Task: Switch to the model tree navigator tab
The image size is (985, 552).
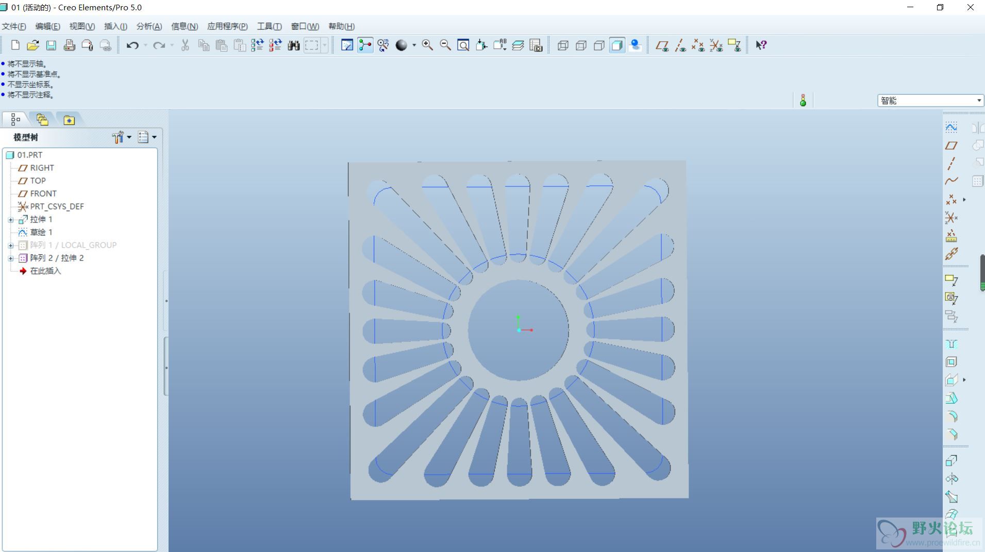Action: coord(15,119)
